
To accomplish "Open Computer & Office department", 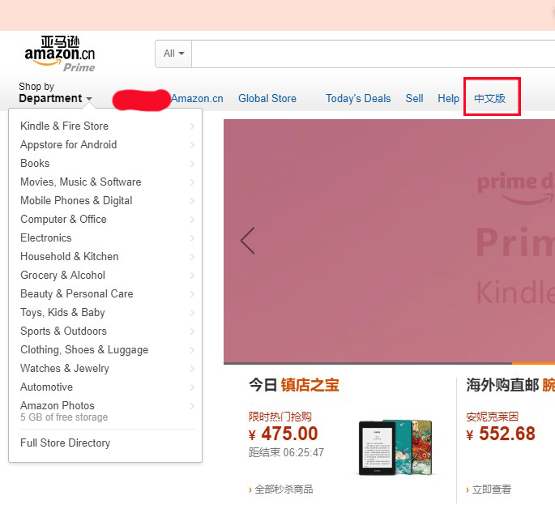I will coord(63,219).
